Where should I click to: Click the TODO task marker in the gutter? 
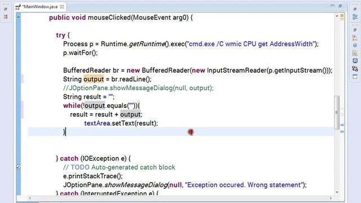point(19,167)
